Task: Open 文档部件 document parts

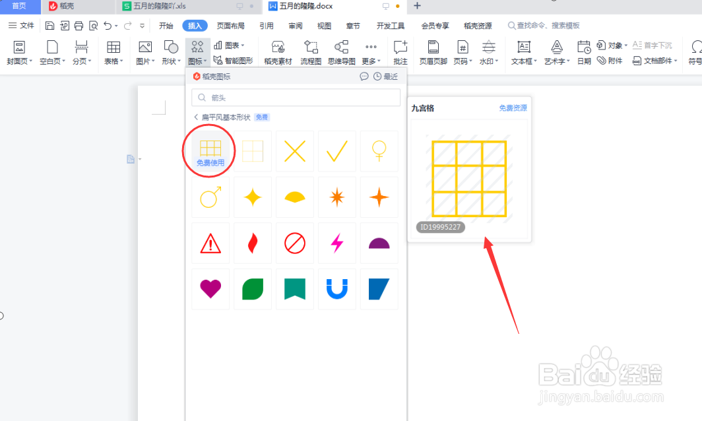Action: click(x=655, y=61)
